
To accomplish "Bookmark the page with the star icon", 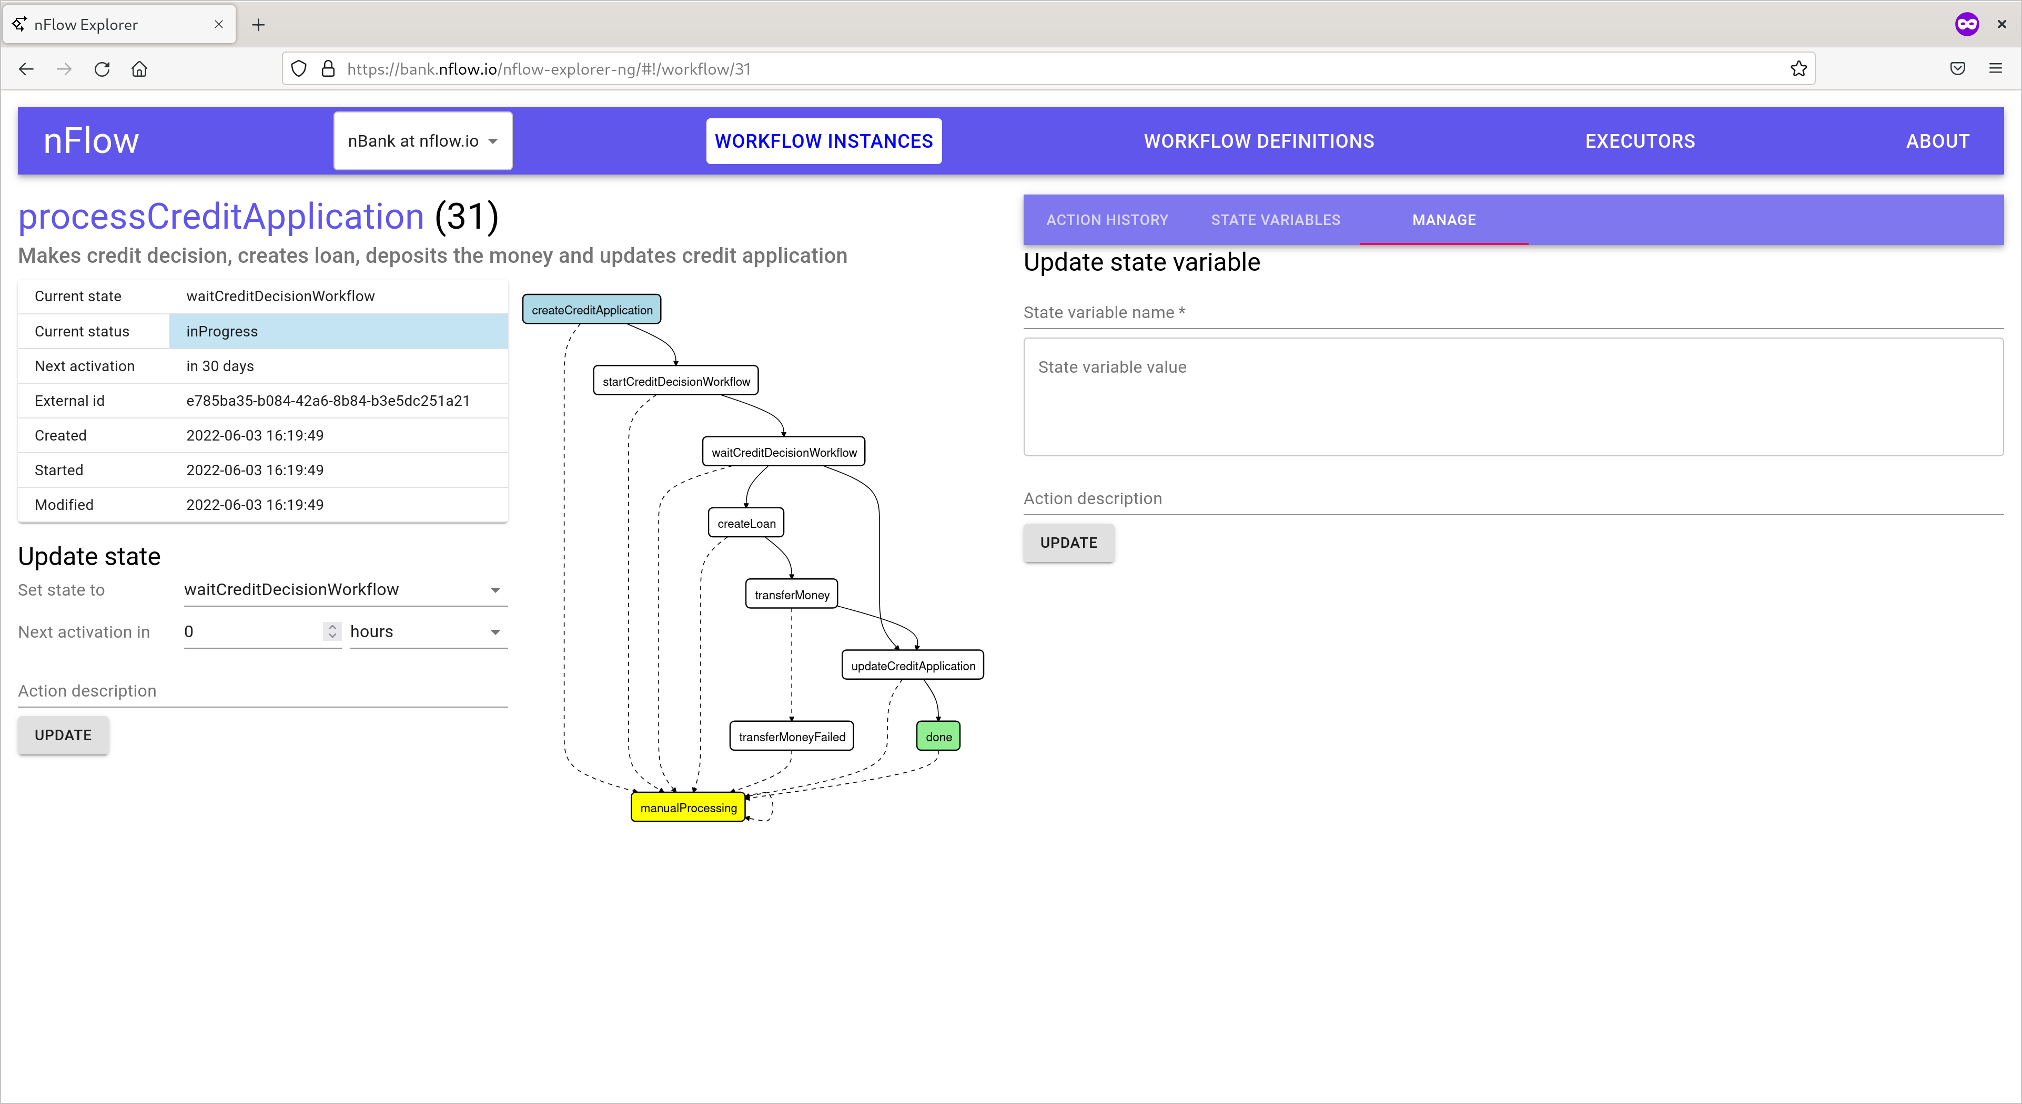I will point(1798,69).
